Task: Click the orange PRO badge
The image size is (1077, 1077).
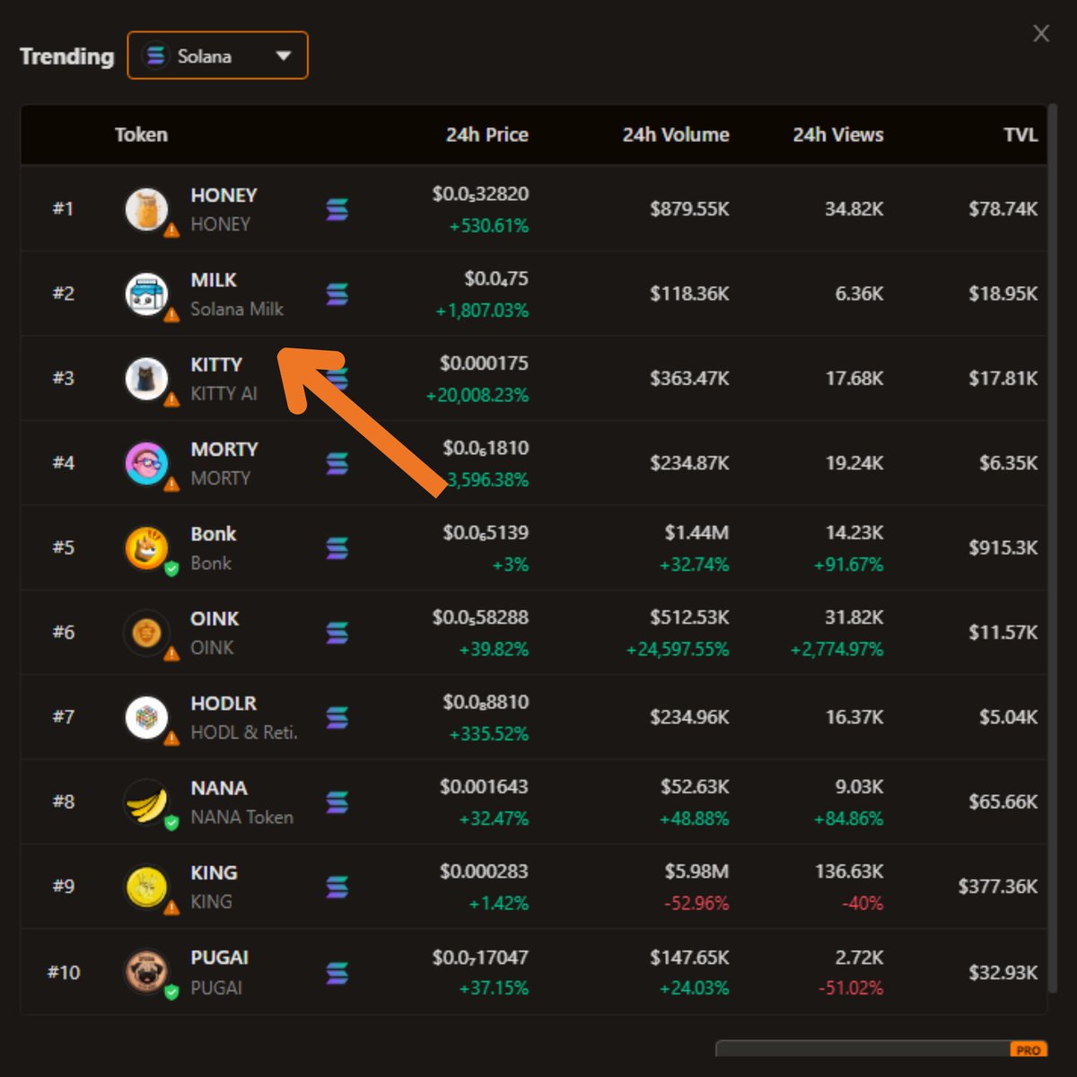Action: pos(1029,1049)
